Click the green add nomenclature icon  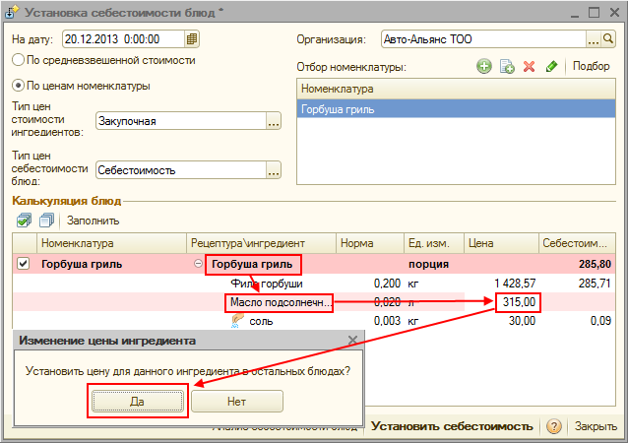pos(483,66)
